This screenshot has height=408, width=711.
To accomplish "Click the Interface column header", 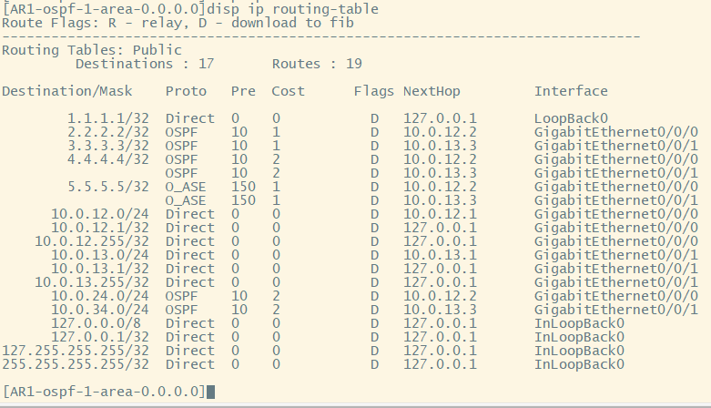I will coord(571,91).
